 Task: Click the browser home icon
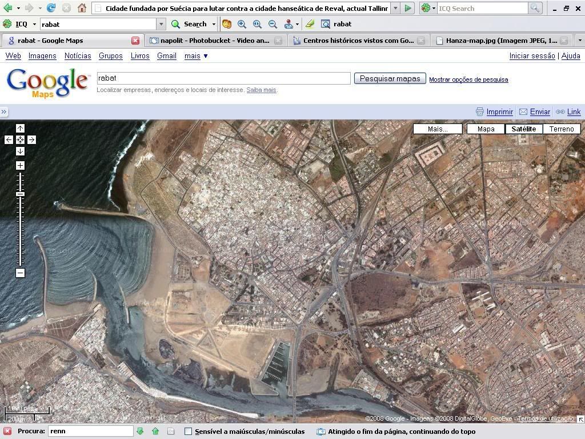pos(82,8)
